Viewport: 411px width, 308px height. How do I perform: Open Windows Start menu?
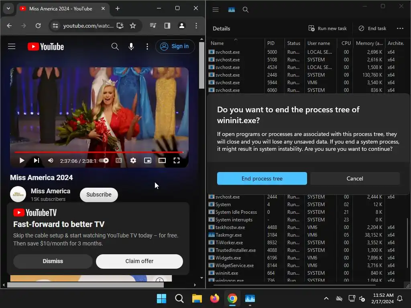pyautogui.click(x=161, y=298)
